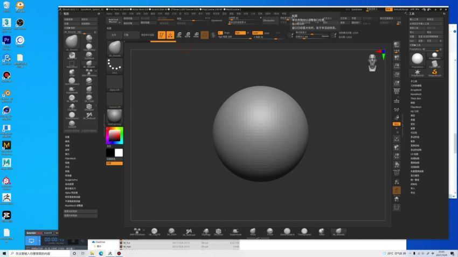Pick the ClayBuildup brush
458x257 pixels.
pos(89,47)
